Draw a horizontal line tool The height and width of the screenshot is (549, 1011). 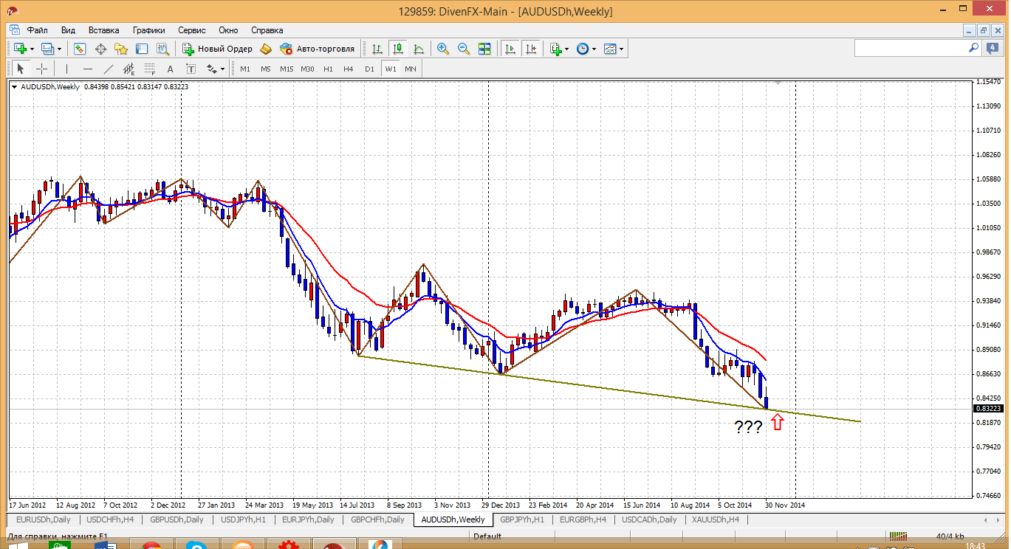click(88, 69)
